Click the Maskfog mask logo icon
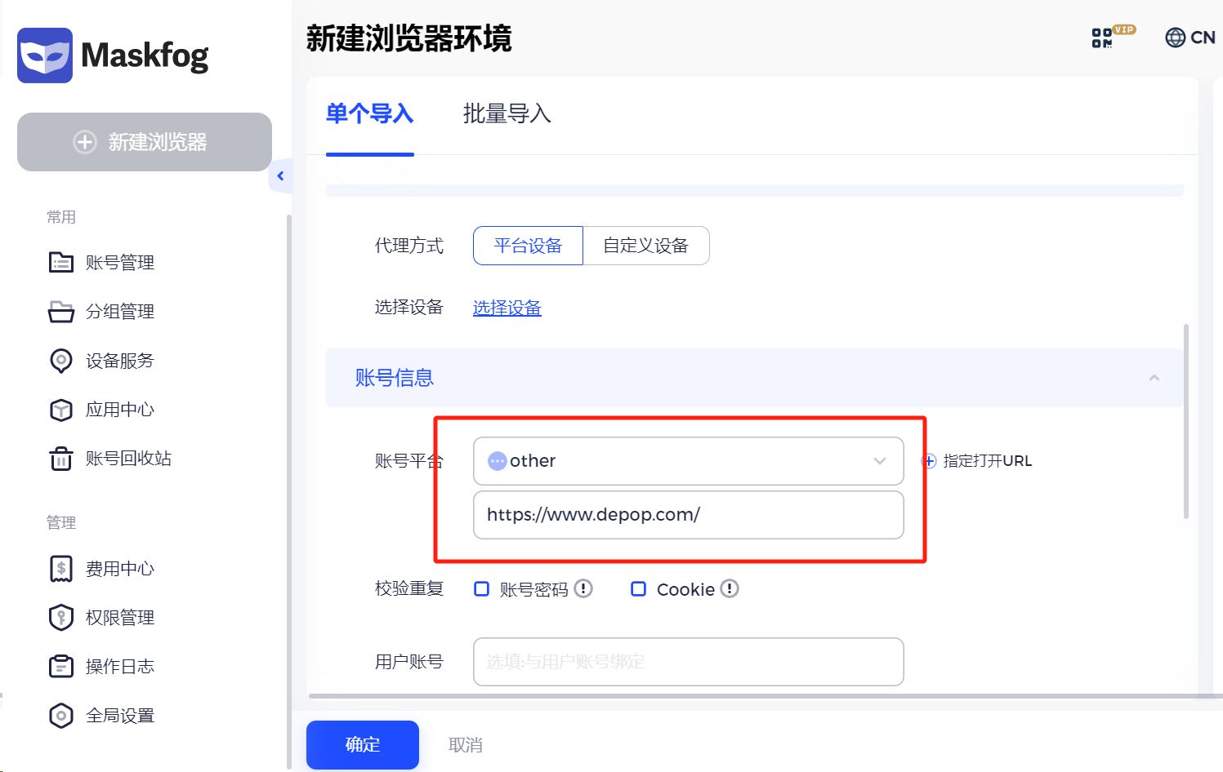 tap(45, 55)
